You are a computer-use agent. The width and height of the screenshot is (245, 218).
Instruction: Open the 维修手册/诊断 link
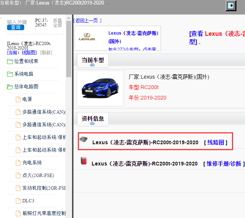(224, 164)
